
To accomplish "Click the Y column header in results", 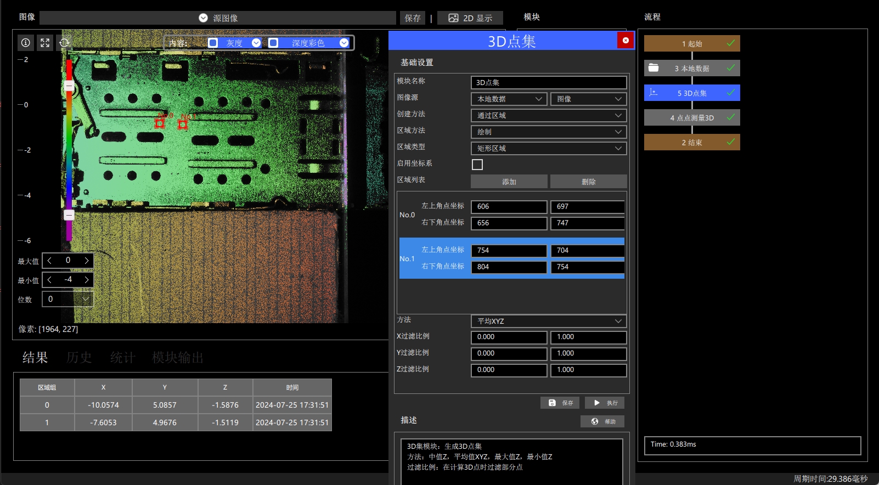I will point(165,387).
